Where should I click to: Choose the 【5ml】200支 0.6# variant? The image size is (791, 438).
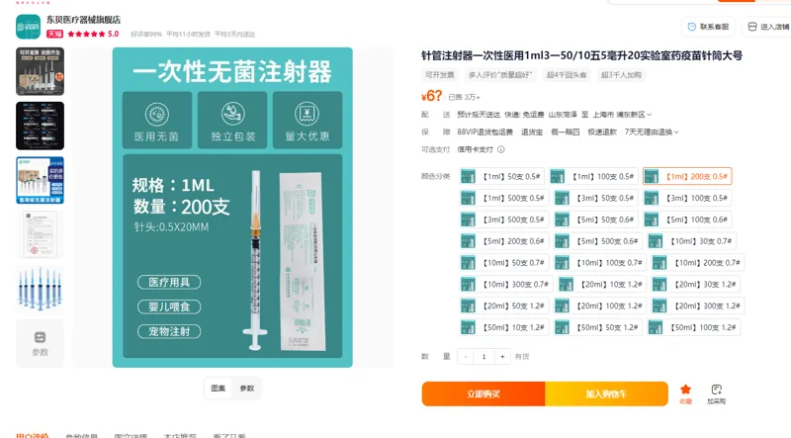pos(504,241)
